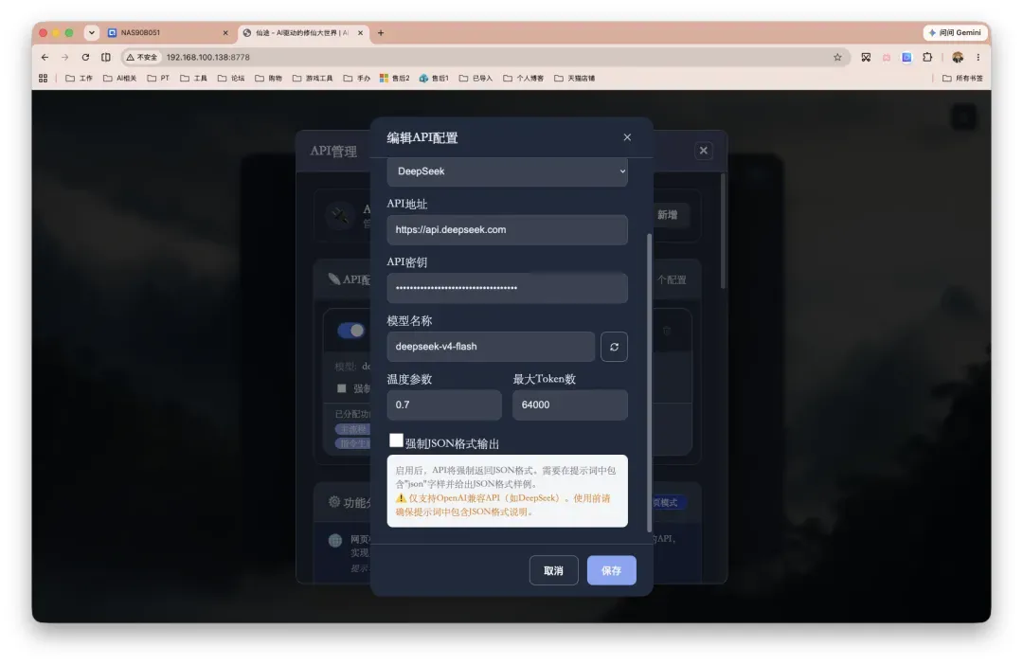Go back in browser history
Screen dimensions: 1023x665
45,58
